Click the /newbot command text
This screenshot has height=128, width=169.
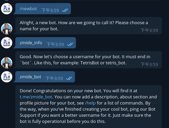pos(28,9)
